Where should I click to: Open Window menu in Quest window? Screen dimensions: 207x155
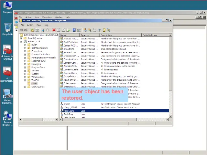pos(59,17)
